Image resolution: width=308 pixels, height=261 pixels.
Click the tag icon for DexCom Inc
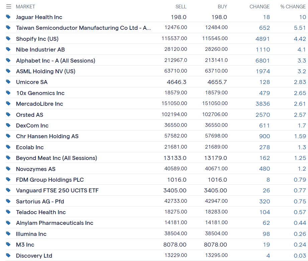coord(8,125)
